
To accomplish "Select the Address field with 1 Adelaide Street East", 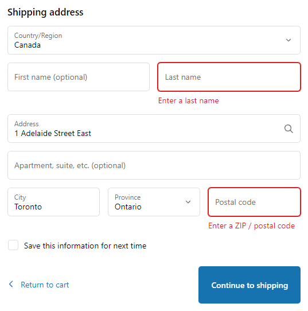I will point(154,129).
